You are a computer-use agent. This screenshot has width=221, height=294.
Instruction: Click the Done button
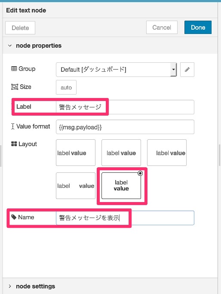point(198,28)
